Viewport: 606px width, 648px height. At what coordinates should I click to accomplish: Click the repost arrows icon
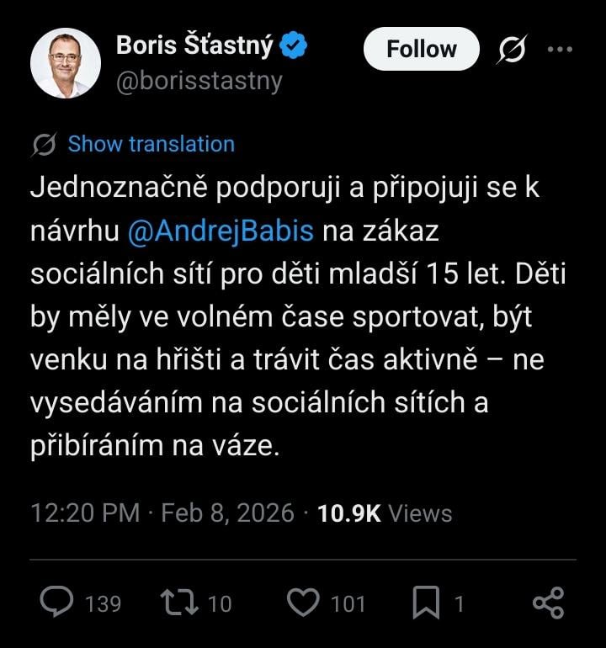[x=178, y=603]
